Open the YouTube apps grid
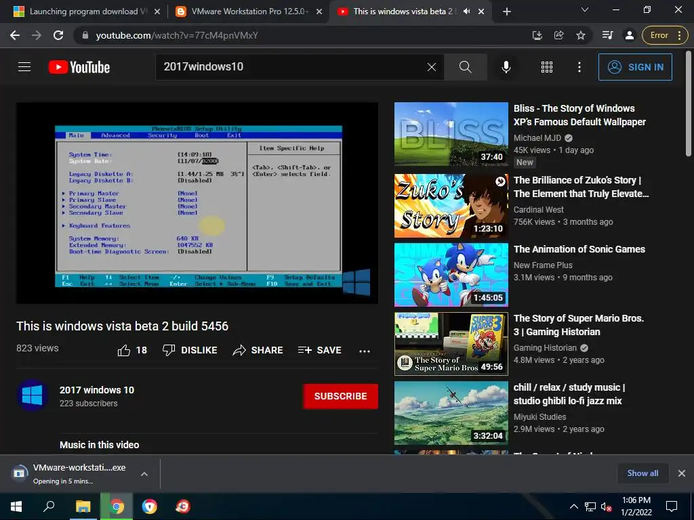Screen dimensions: 694x520 [x=547, y=67]
